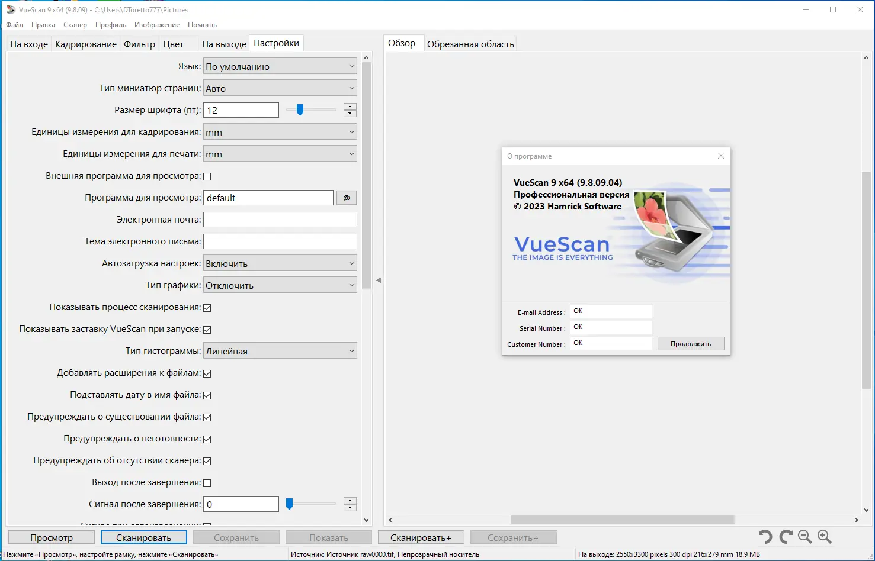Screen dimensions: 875x561
Task: Click the font size slider handle
Action: click(x=300, y=109)
